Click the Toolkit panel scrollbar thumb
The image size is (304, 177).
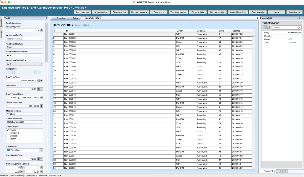point(46,42)
